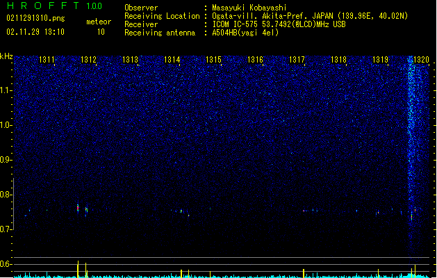Click the 0.6 kHz frequency label

pos(6,264)
